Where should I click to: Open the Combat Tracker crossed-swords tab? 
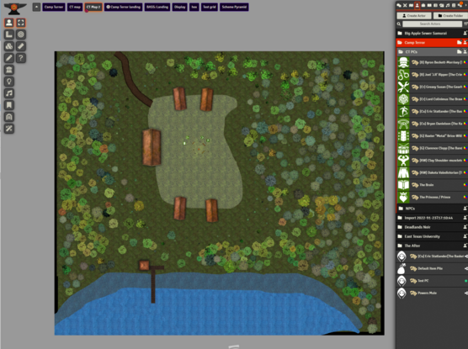tap(405, 5)
